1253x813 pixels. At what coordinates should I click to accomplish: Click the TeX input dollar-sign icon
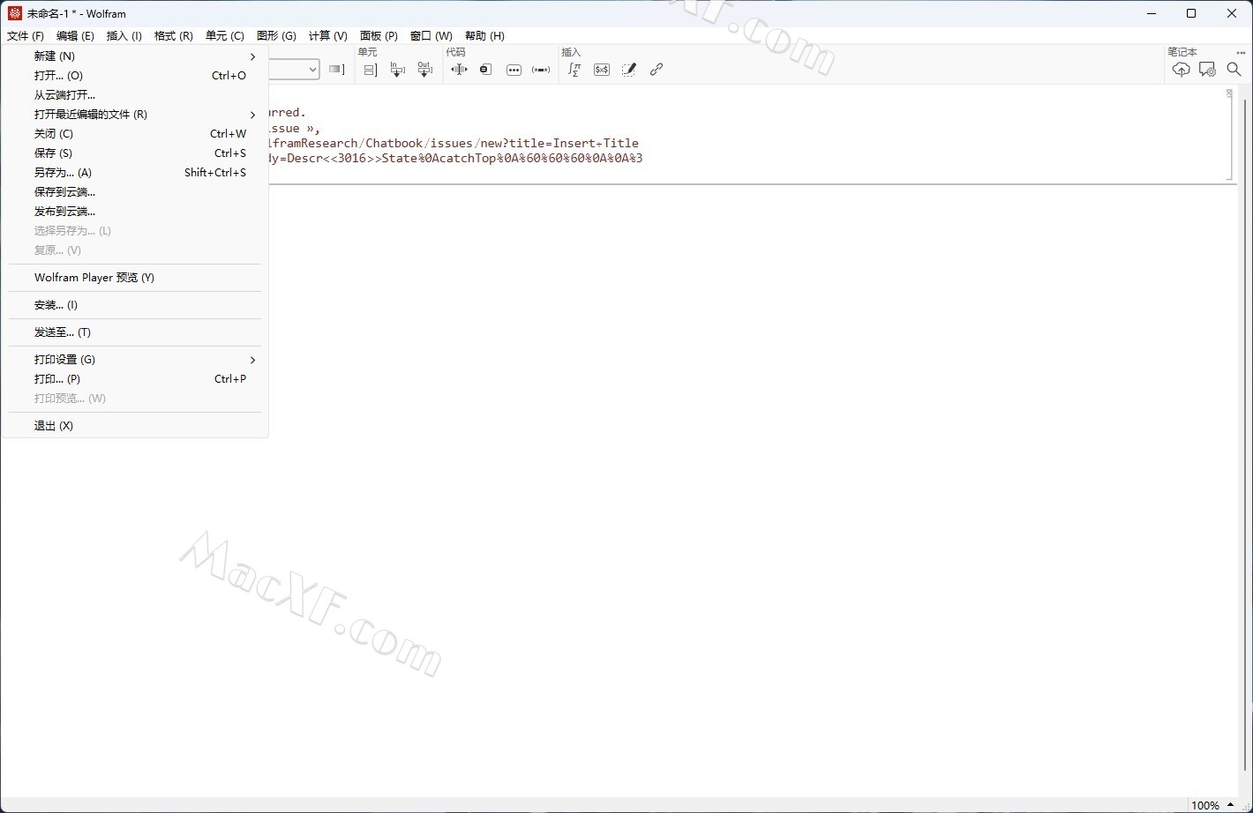click(602, 70)
